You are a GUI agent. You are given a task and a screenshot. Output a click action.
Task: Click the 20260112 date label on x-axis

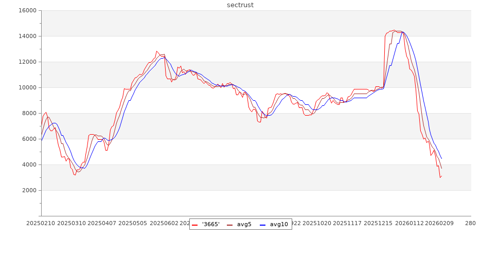point(411,224)
